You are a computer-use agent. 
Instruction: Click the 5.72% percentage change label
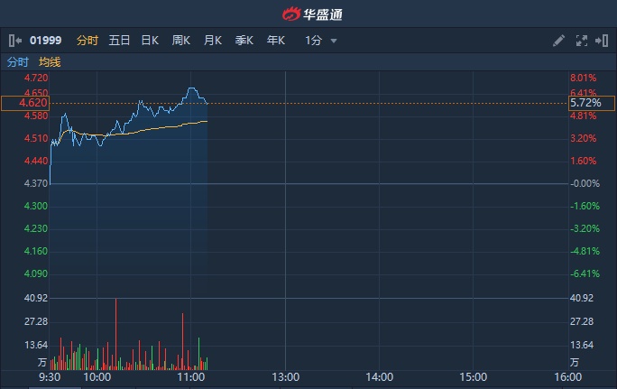pyautogui.click(x=585, y=104)
